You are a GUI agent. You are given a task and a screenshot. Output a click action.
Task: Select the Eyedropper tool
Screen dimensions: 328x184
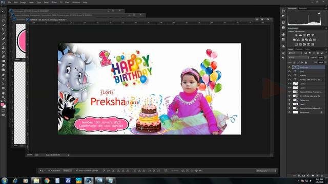click(x=3, y=34)
